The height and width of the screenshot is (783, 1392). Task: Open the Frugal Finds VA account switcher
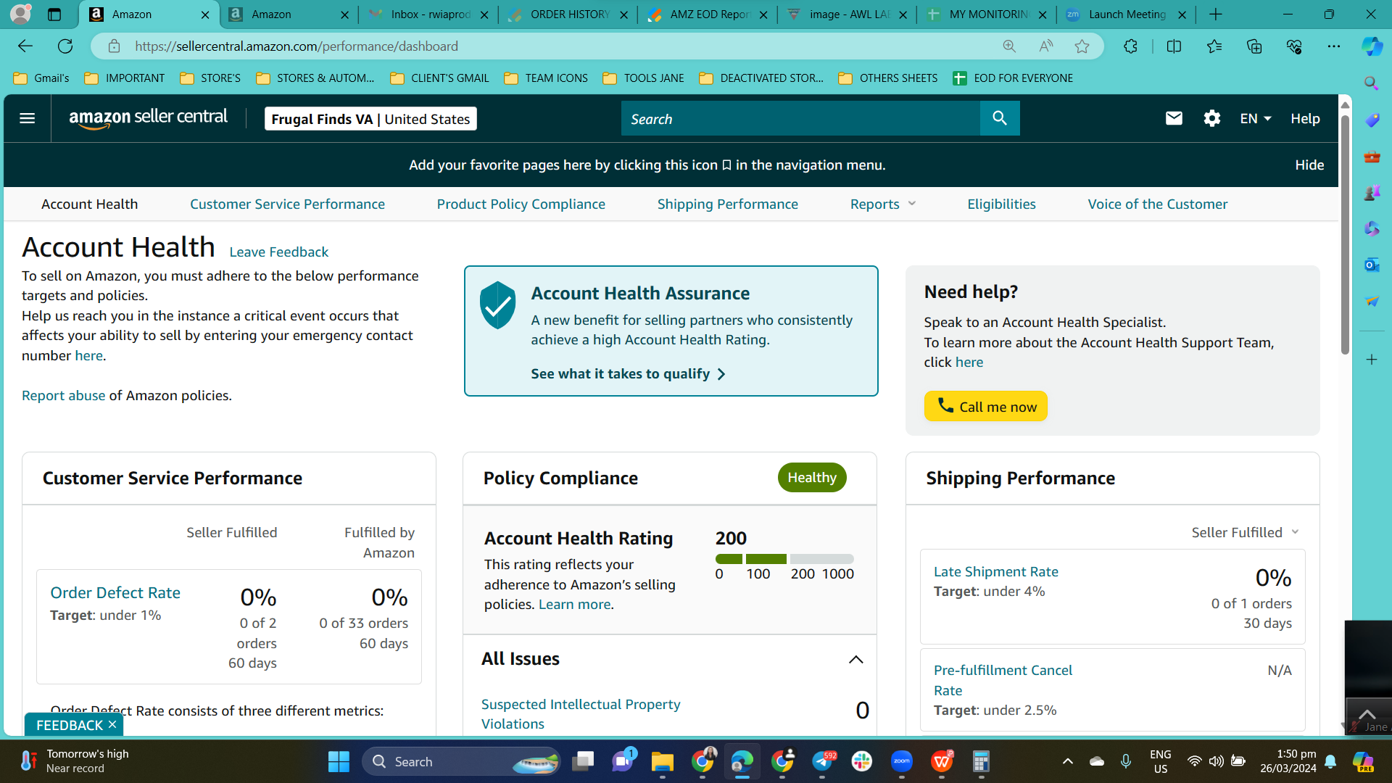tap(370, 119)
